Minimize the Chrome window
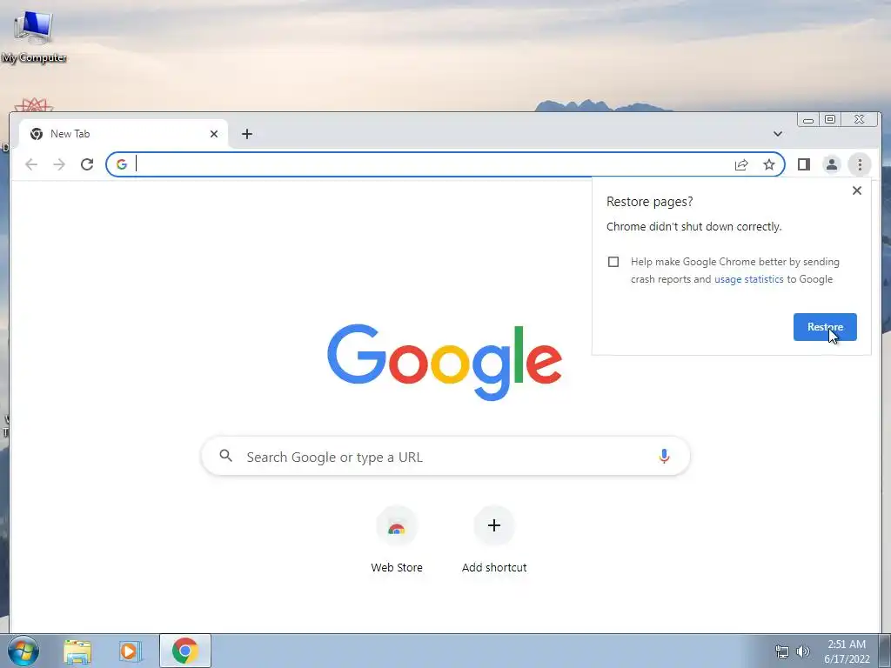 point(808,119)
